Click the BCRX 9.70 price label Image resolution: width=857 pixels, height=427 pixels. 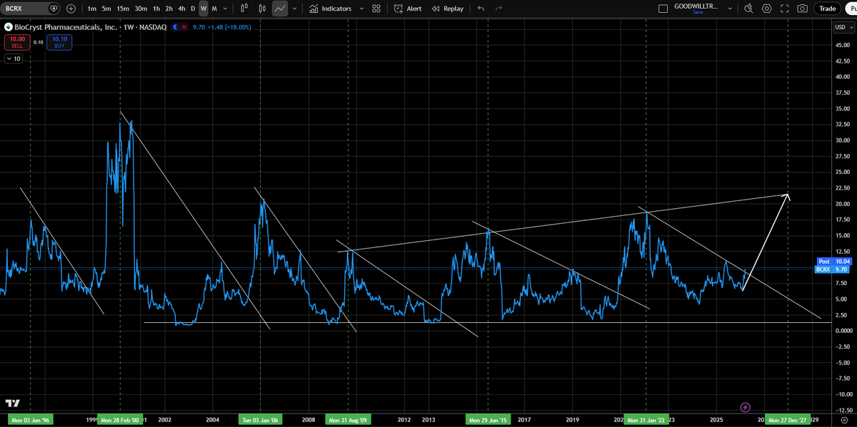833,269
